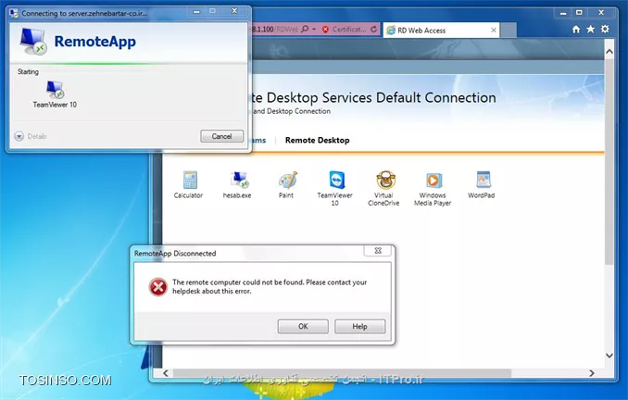Screen dimensions: 628x400
Task: Click the vertical scrollbar down arrow
Action: [x=609, y=356]
